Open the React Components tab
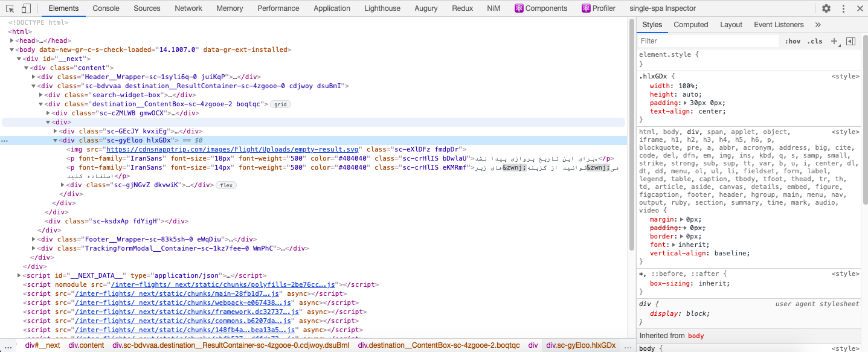This screenshot has width=868, height=352. coord(541,8)
